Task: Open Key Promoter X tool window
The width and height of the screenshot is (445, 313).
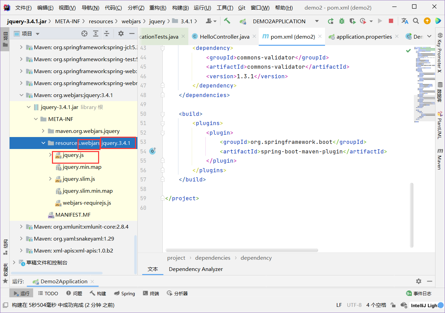Action: pyautogui.click(x=440, y=53)
